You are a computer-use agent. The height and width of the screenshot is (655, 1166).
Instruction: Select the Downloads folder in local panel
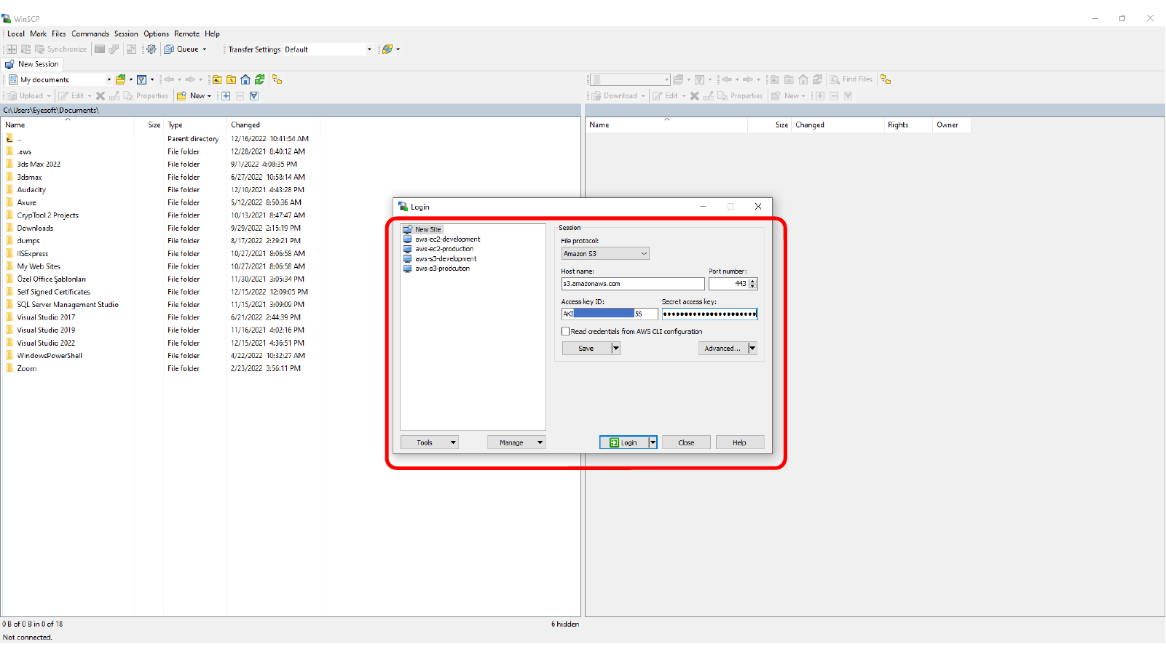pyautogui.click(x=35, y=229)
